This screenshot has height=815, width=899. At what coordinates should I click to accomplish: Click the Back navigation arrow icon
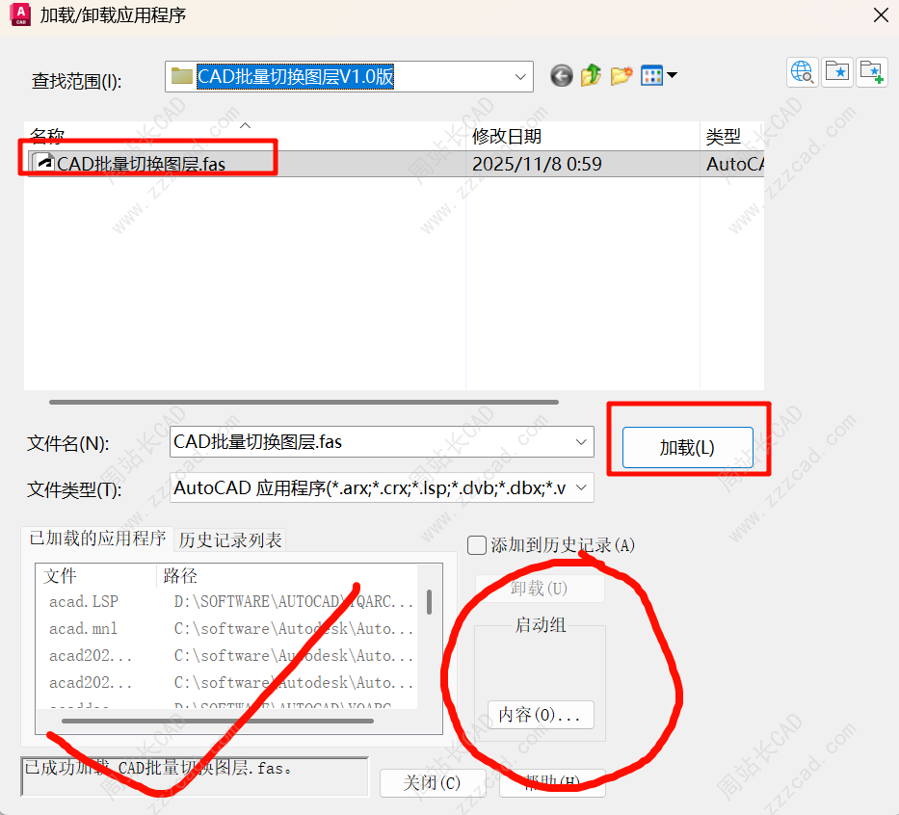point(562,75)
